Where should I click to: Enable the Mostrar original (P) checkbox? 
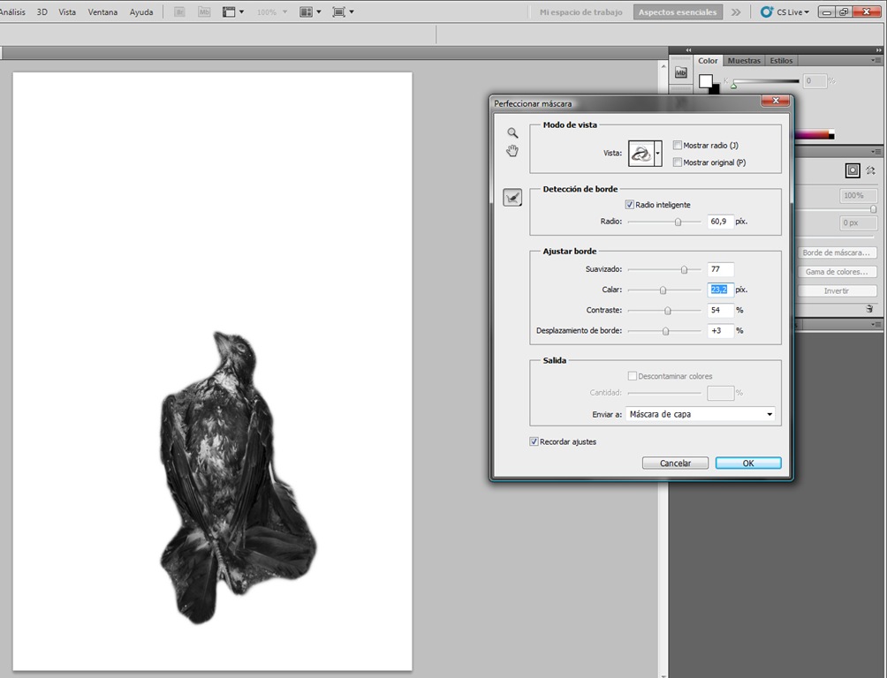click(x=677, y=162)
